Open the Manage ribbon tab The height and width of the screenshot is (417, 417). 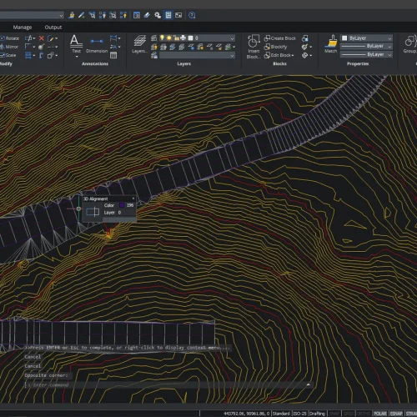pos(23,28)
